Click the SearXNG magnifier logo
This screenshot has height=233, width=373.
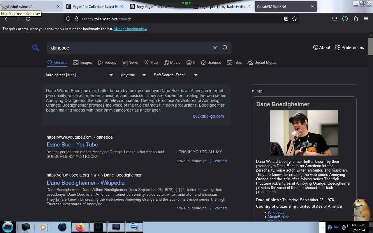tap(36, 48)
